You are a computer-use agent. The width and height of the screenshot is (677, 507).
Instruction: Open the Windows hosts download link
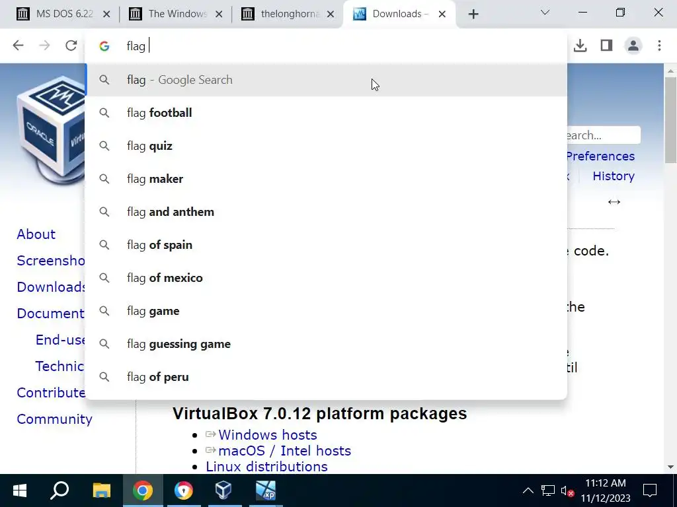267,434
